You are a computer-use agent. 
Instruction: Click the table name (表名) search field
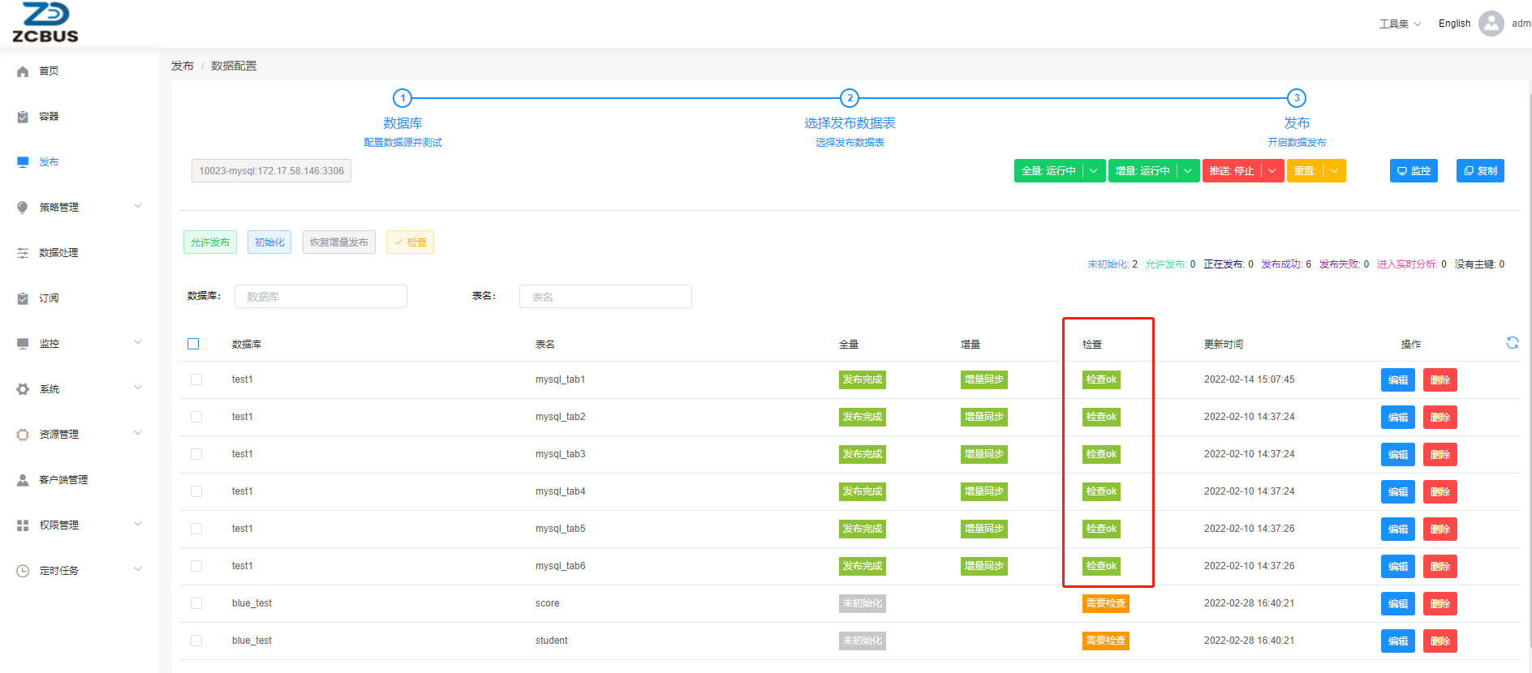tap(605, 297)
